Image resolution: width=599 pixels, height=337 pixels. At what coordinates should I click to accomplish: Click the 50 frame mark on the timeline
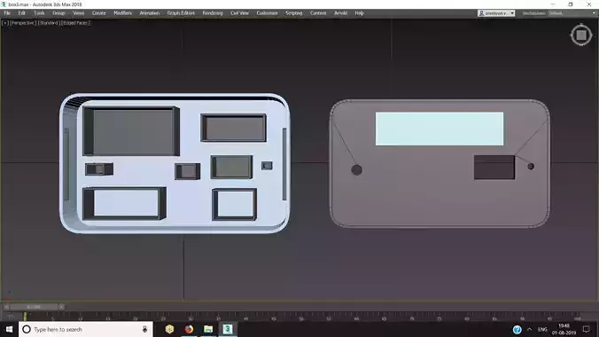[x=301, y=317]
